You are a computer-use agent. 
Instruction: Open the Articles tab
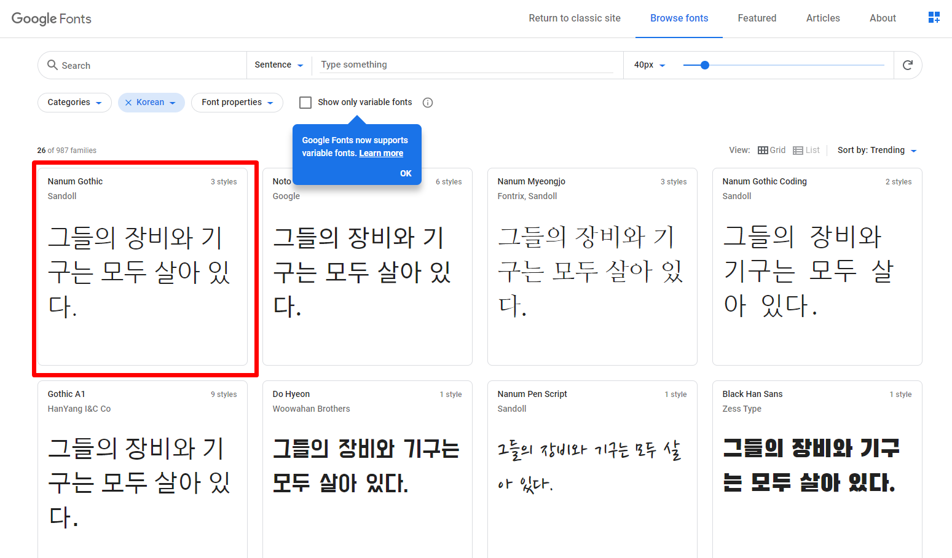pyautogui.click(x=823, y=18)
